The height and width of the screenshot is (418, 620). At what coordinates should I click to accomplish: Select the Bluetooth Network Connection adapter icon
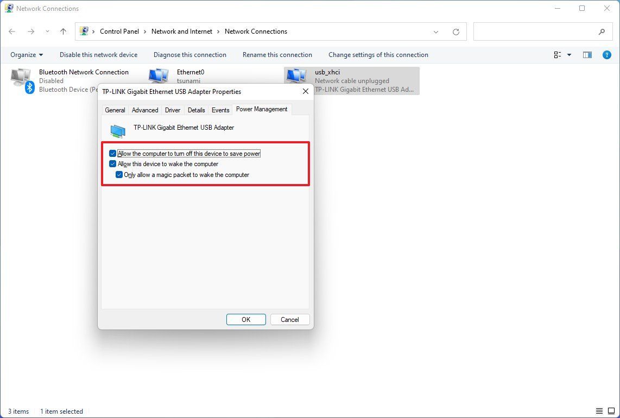(x=22, y=79)
